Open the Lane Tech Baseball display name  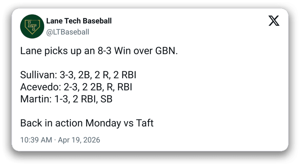pyautogui.click(x=79, y=21)
